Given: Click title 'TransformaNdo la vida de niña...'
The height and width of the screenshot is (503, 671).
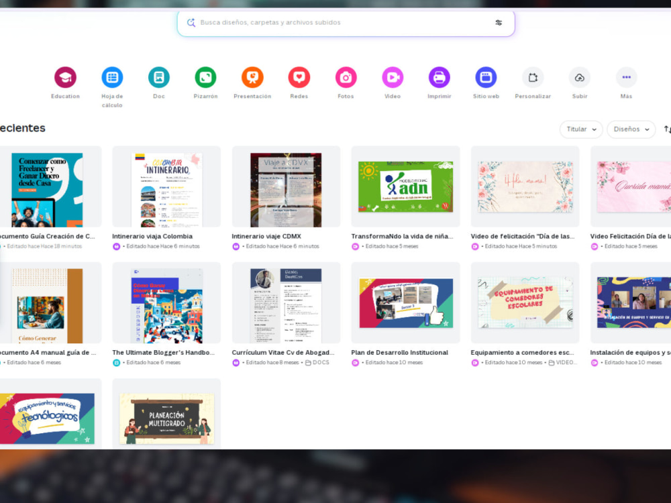Looking at the screenshot, I should (402, 236).
